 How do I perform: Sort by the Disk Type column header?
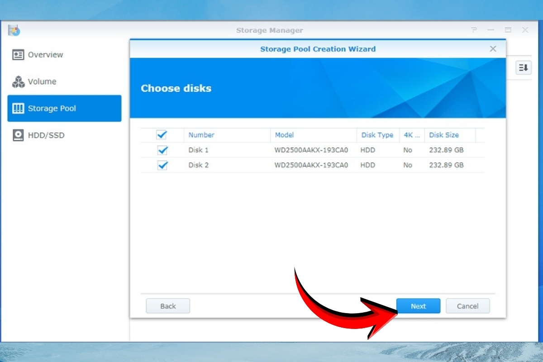(377, 135)
